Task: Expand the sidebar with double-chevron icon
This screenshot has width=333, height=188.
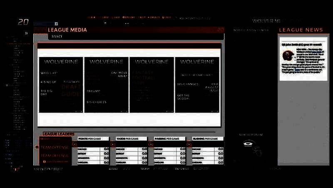Action: (26, 33)
